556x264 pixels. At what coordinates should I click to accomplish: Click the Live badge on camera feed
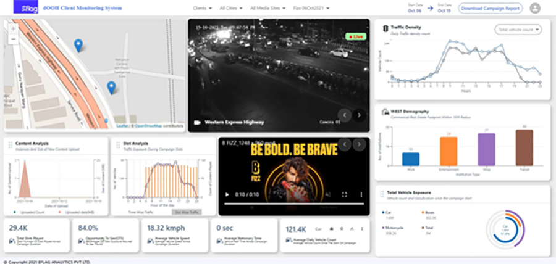coord(355,36)
